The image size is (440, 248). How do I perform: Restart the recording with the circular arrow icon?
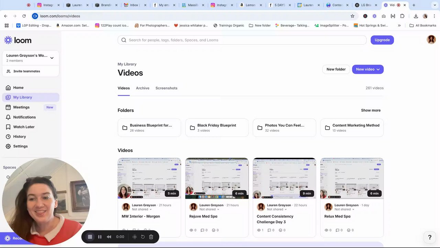[143, 237]
